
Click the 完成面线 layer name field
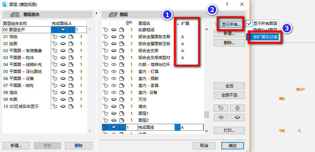(156, 127)
